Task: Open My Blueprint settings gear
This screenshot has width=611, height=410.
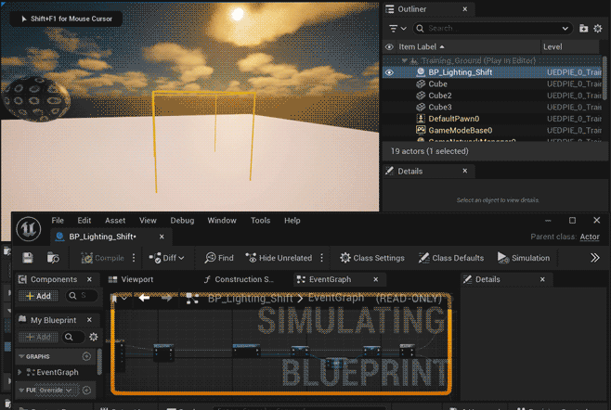Action: pyautogui.click(x=94, y=337)
